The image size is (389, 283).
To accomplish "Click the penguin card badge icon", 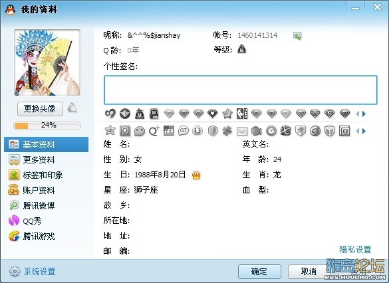I will click(x=154, y=114).
